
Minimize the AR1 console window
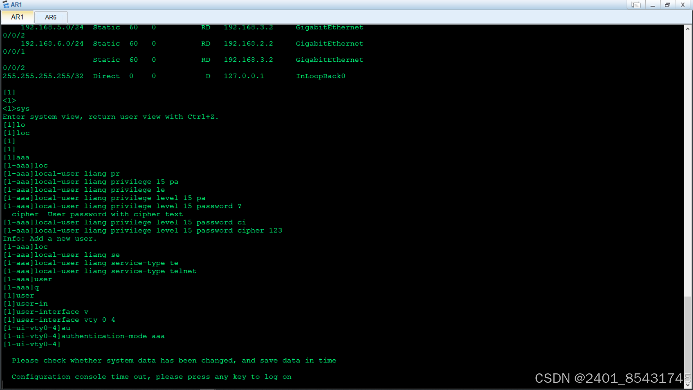click(653, 5)
